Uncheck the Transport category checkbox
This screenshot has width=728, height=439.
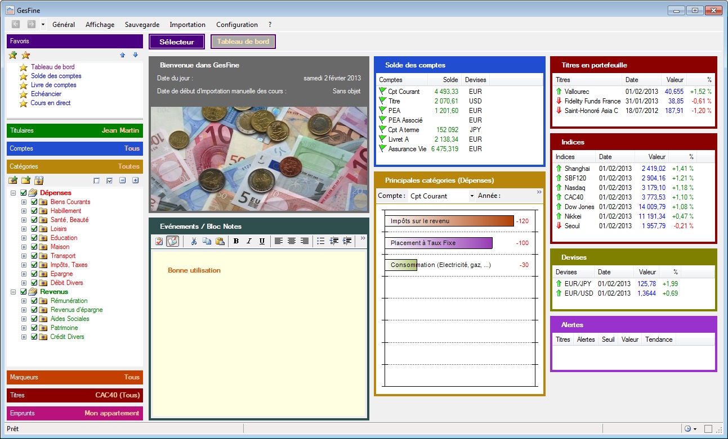pyautogui.click(x=34, y=256)
